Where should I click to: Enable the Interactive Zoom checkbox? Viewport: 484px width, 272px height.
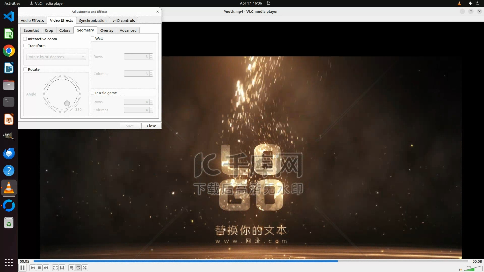pyautogui.click(x=25, y=39)
